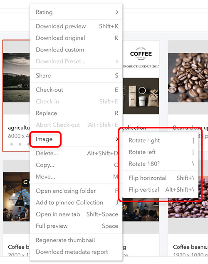The image size is (208, 264).
Task: Select the agriculture landscape thumbnail
Action: point(16,78)
